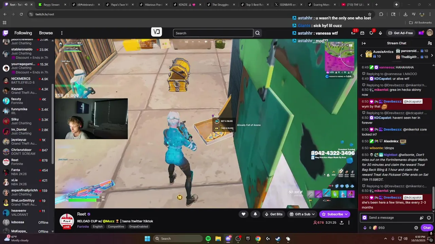Open the Following menu item
The image size is (435, 244).
coord(23,33)
